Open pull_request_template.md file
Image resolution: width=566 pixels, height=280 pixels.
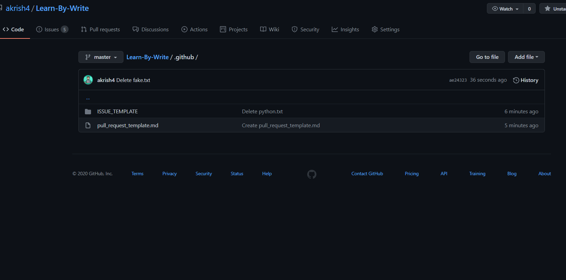coord(128,125)
